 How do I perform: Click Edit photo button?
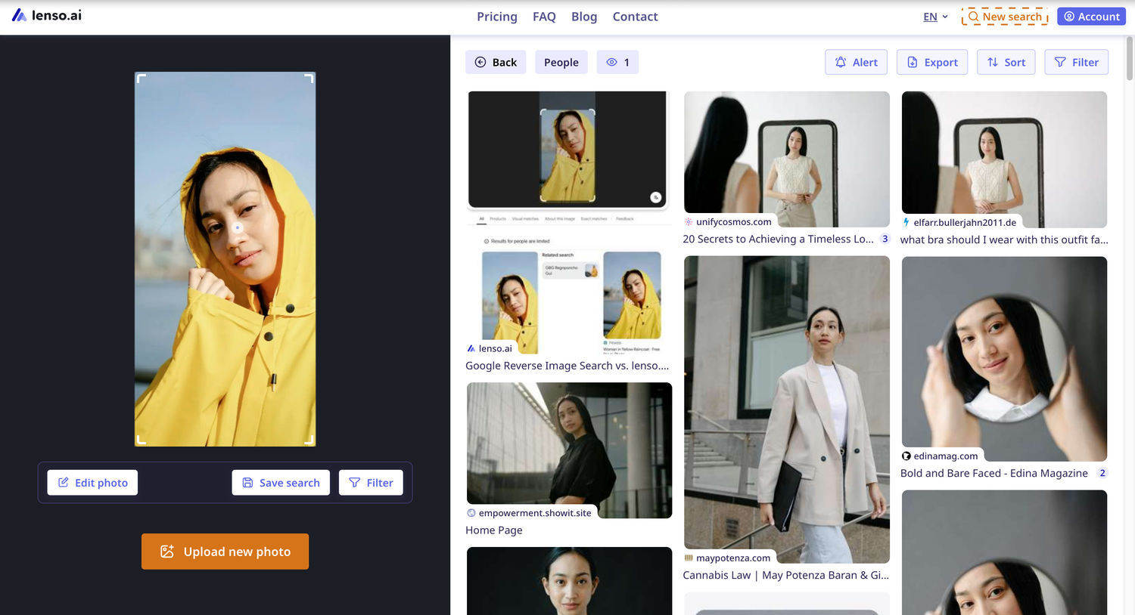[x=92, y=483]
